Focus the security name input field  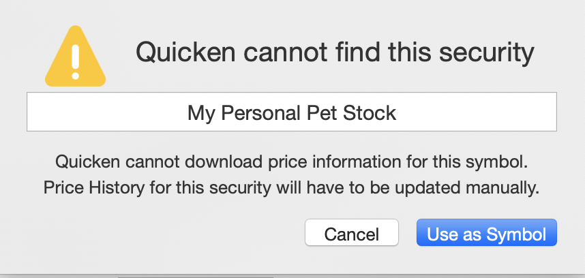coord(292,112)
